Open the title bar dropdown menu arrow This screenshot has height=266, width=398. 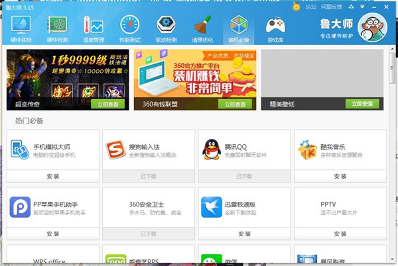tap(362, 7)
